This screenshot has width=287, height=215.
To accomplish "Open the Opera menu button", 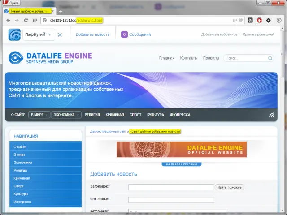I will point(11,3).
